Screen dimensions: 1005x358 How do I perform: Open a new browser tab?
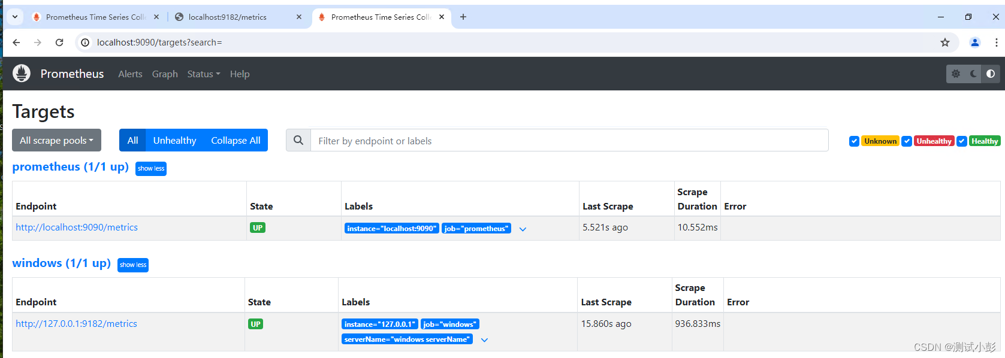click(x=463, y=17)
